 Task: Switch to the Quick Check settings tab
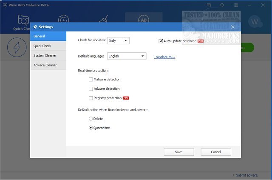pos(48,46)
